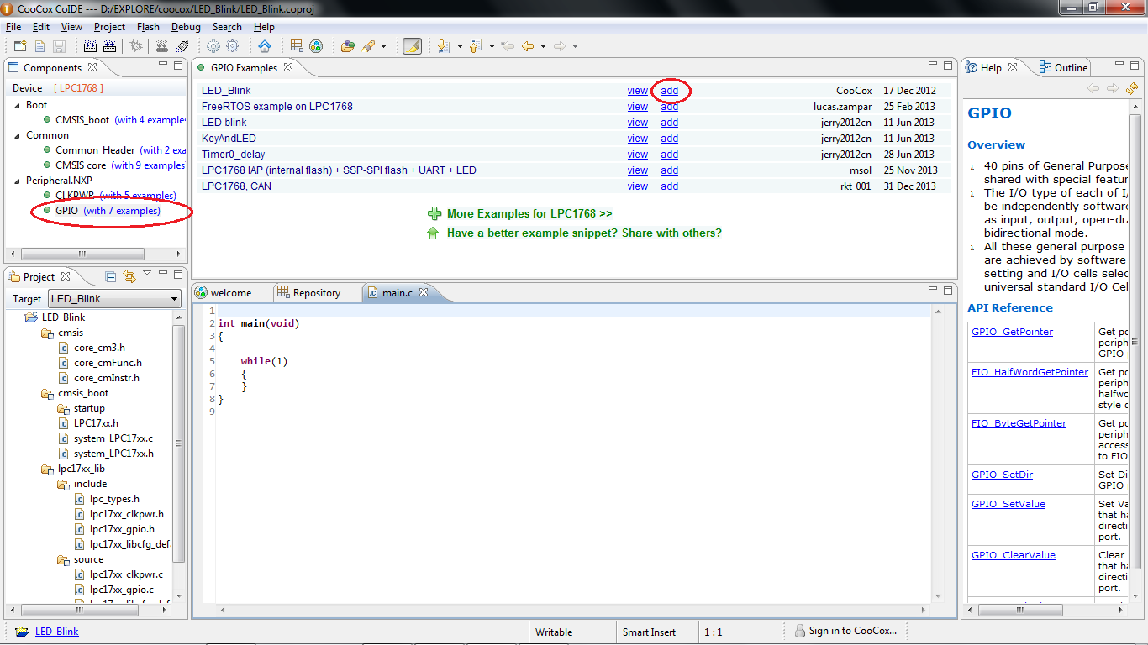This screenshot has height=645, width=1148.
Task: Open the Flash menu
Action: [148, 27]
